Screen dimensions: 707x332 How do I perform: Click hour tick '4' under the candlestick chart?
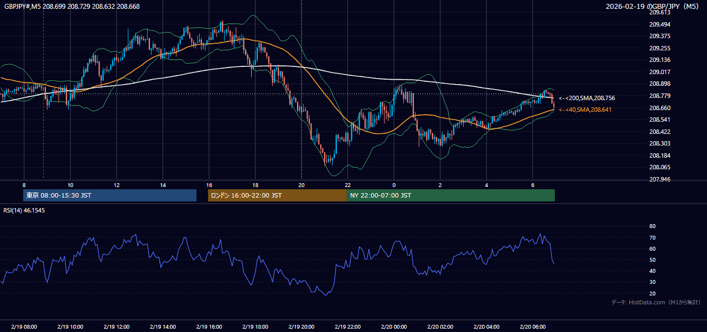[x=486, y=185]
